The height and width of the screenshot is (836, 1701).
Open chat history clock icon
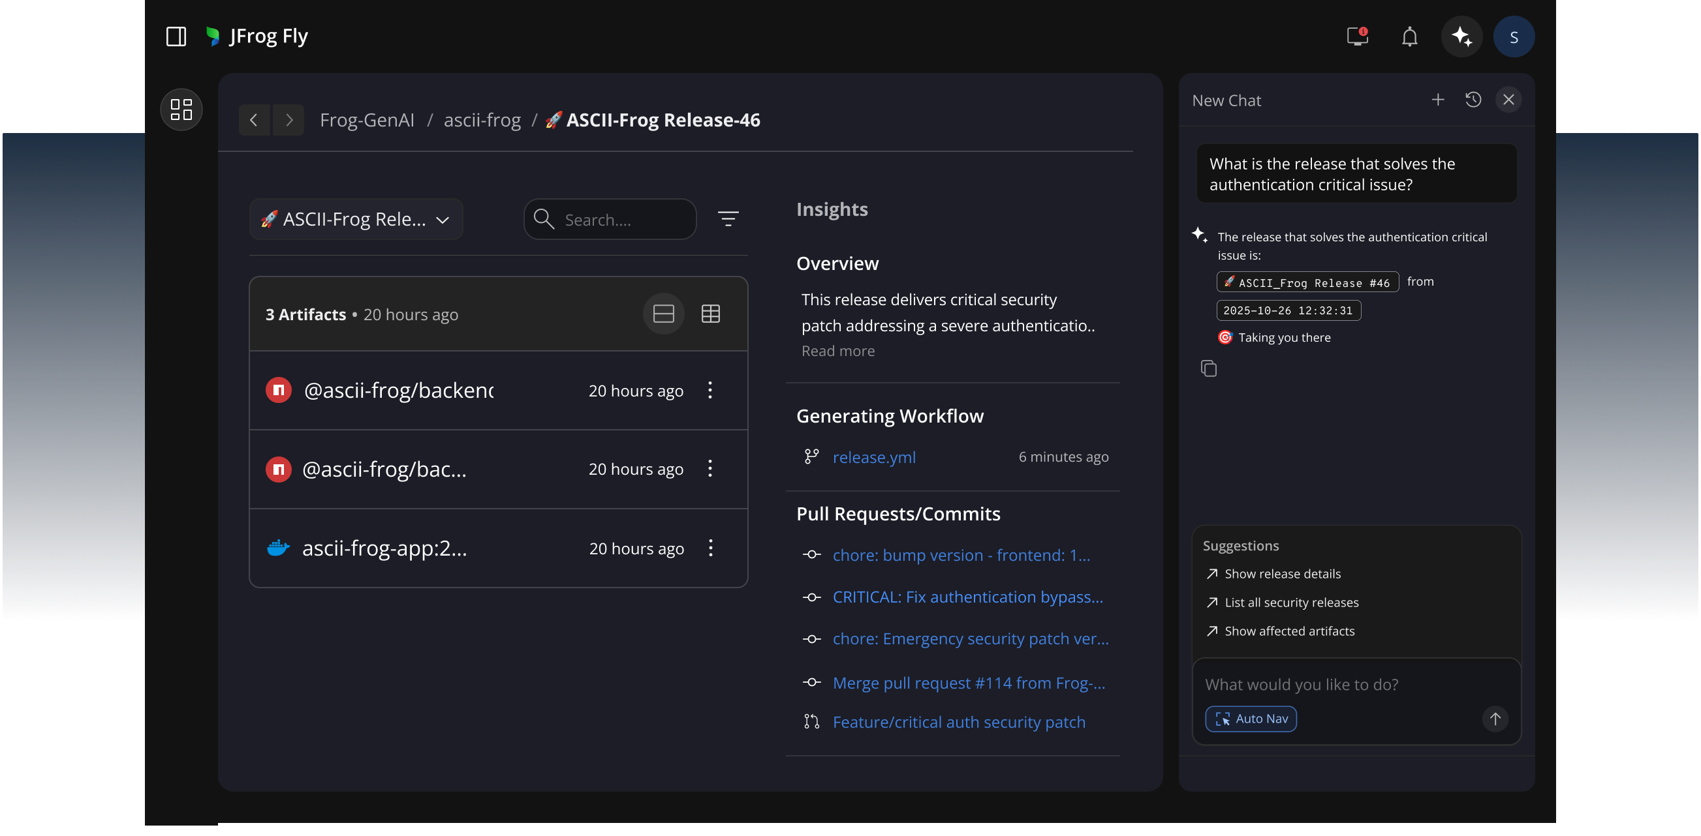(x=1473, y=100)
